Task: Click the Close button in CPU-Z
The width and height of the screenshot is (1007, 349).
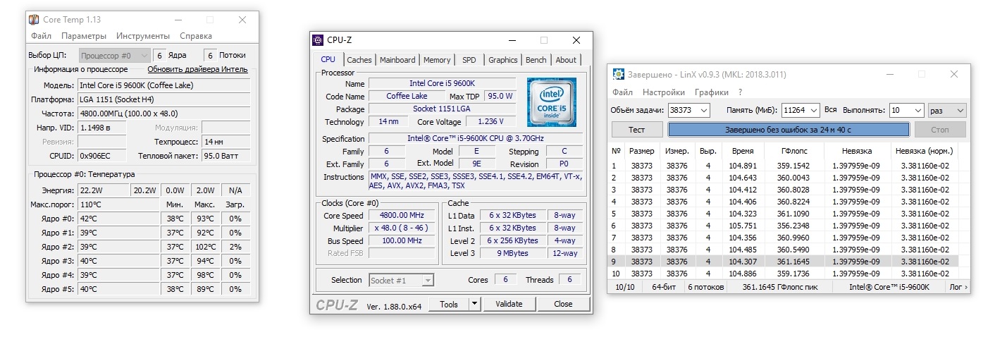Action: [x=563, y=305]
